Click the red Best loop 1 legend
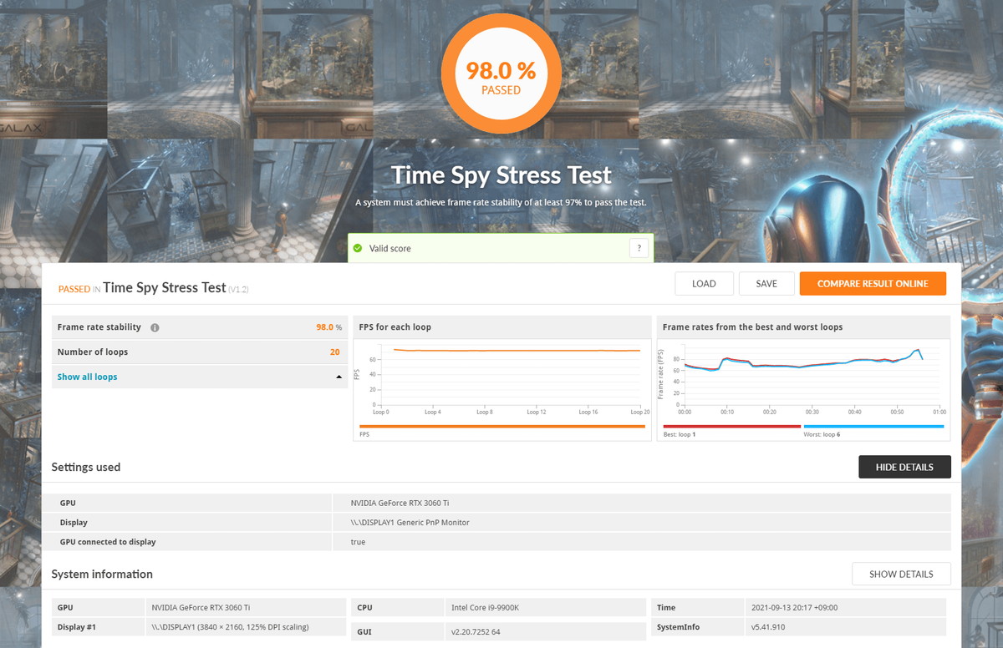1003x648 pixels. (x=731, y=427)
